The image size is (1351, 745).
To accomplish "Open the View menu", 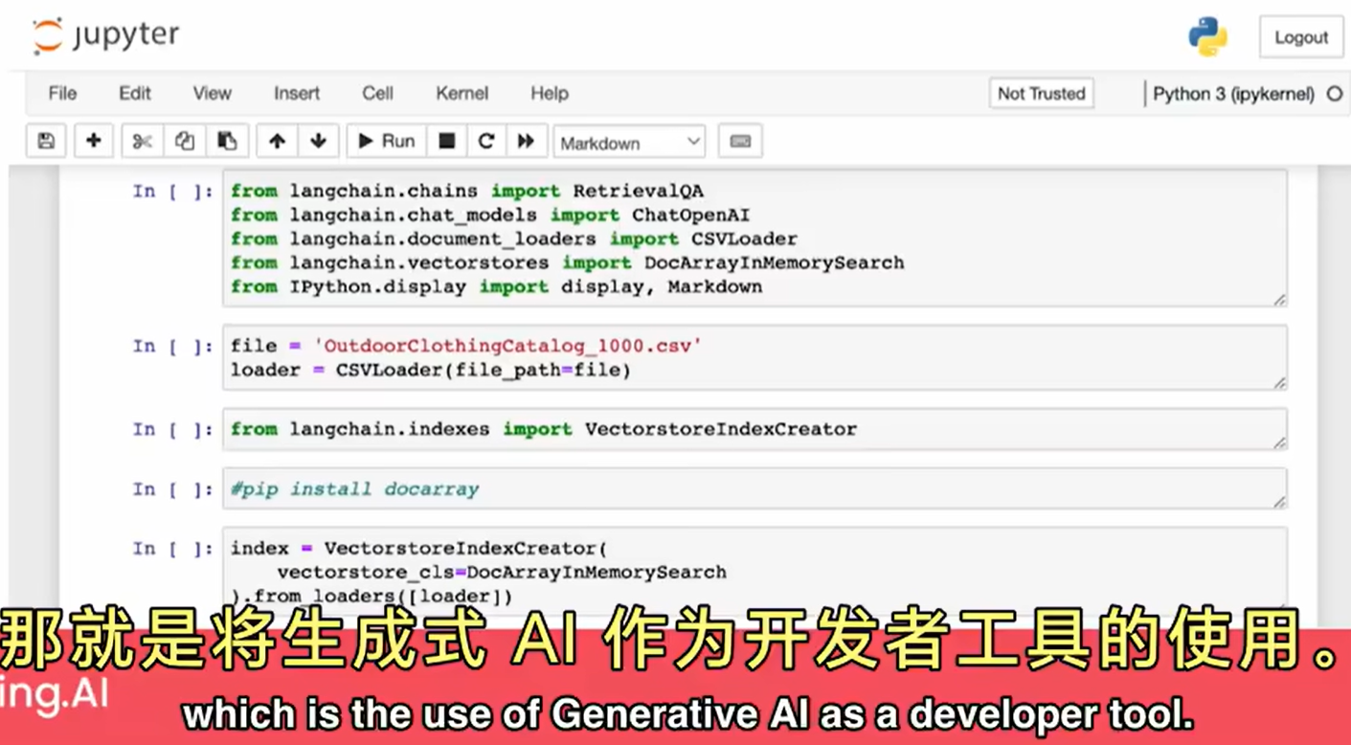I will (212, 93).
